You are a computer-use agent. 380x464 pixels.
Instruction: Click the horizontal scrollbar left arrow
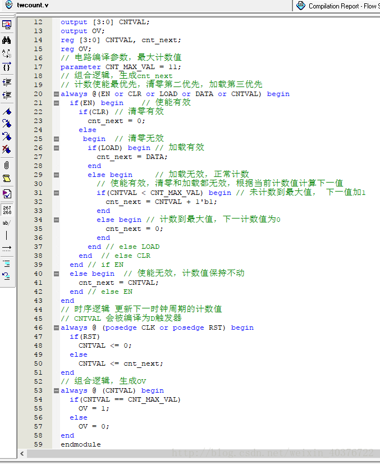coord(22,453)
